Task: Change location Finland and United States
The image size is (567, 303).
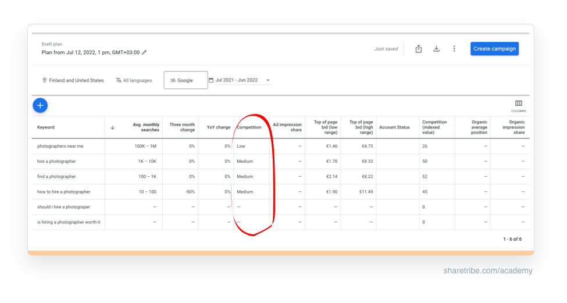Action: coord(76,80)
